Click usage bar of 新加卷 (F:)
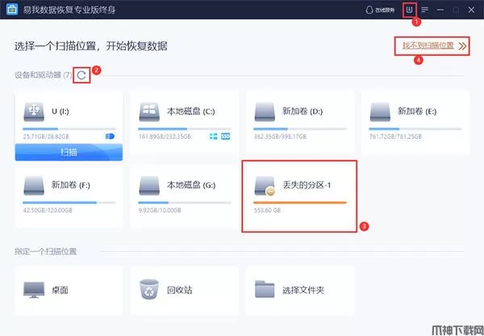 click(x=69, y=202)
